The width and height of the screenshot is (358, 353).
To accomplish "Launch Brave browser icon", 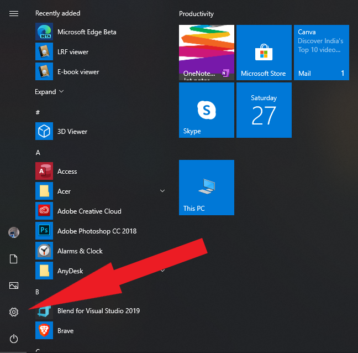I will point(44,330).
